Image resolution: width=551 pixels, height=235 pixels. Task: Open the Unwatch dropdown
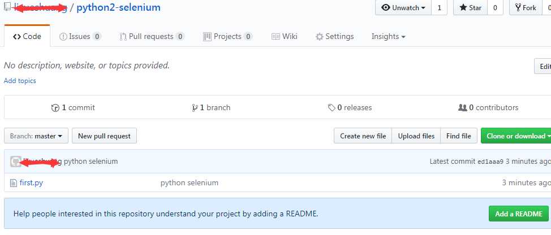(x=403, y=8)
